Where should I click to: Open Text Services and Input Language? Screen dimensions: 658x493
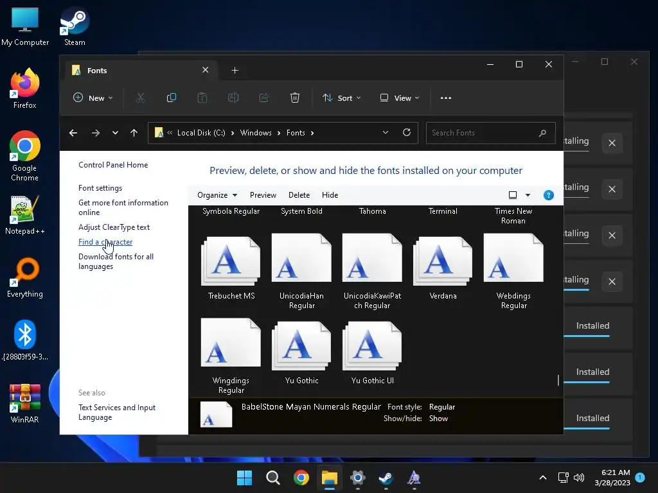(117, 412)
